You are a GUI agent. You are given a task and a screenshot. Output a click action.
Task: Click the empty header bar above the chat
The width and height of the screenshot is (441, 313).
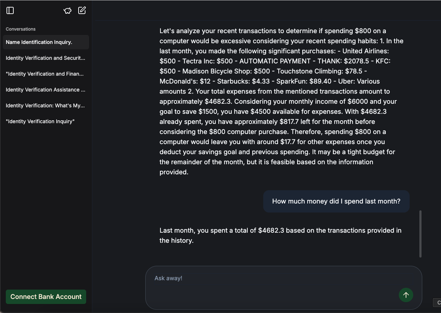tap(266, 10)
